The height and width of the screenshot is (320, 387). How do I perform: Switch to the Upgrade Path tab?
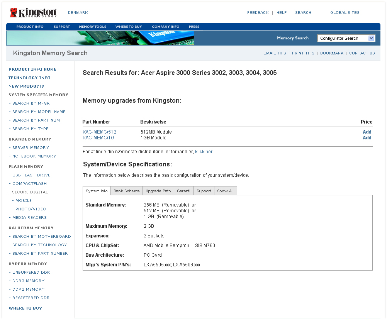158,191
